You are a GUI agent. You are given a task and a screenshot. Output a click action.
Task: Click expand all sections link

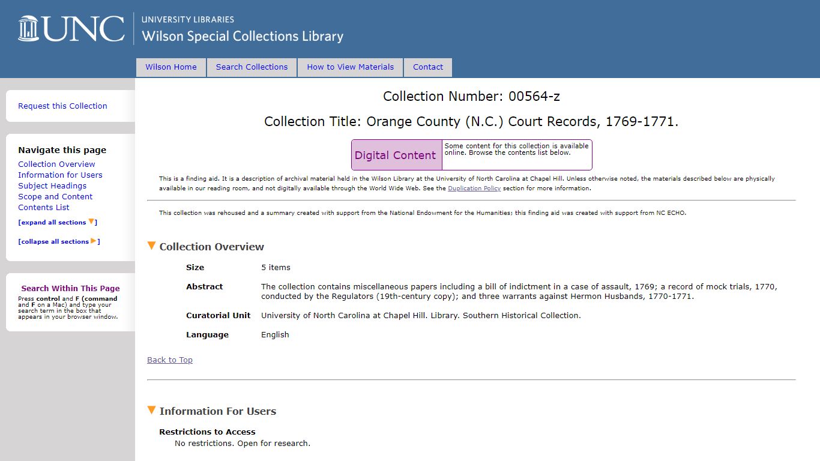[58, 222]
